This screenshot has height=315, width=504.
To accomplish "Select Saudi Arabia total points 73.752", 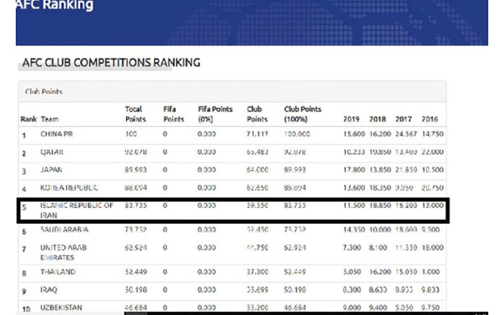I will pos(136,230).
